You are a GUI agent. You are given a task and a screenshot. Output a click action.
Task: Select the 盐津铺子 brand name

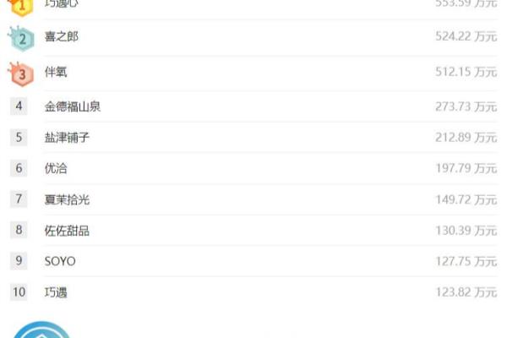pyautogui.click(x=67, y=138)
